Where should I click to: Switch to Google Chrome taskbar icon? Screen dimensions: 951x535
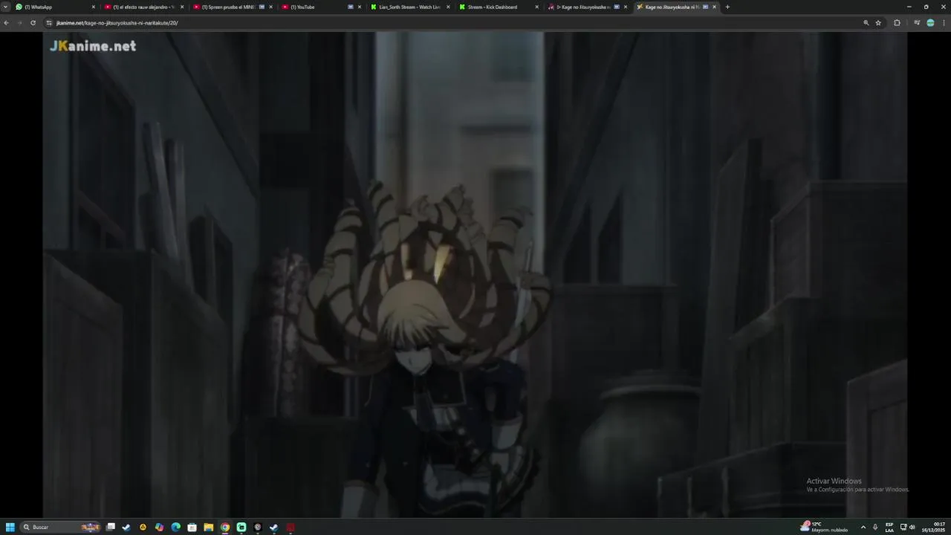[225, 527]
